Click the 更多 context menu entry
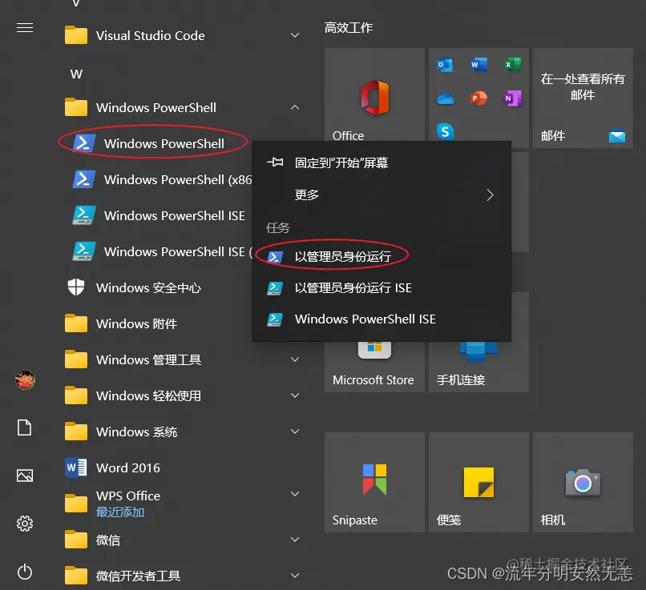Screen dimensions: 646x590 click(382, 195)
